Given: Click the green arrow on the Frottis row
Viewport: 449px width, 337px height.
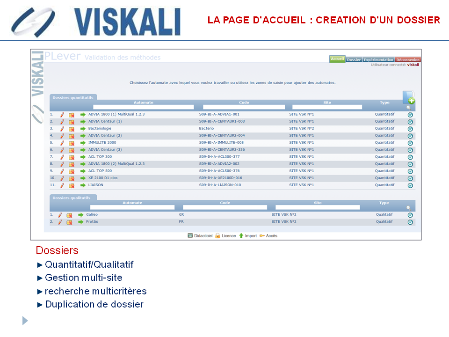Looking at the screenshot, I should click(x=81, y=222).
